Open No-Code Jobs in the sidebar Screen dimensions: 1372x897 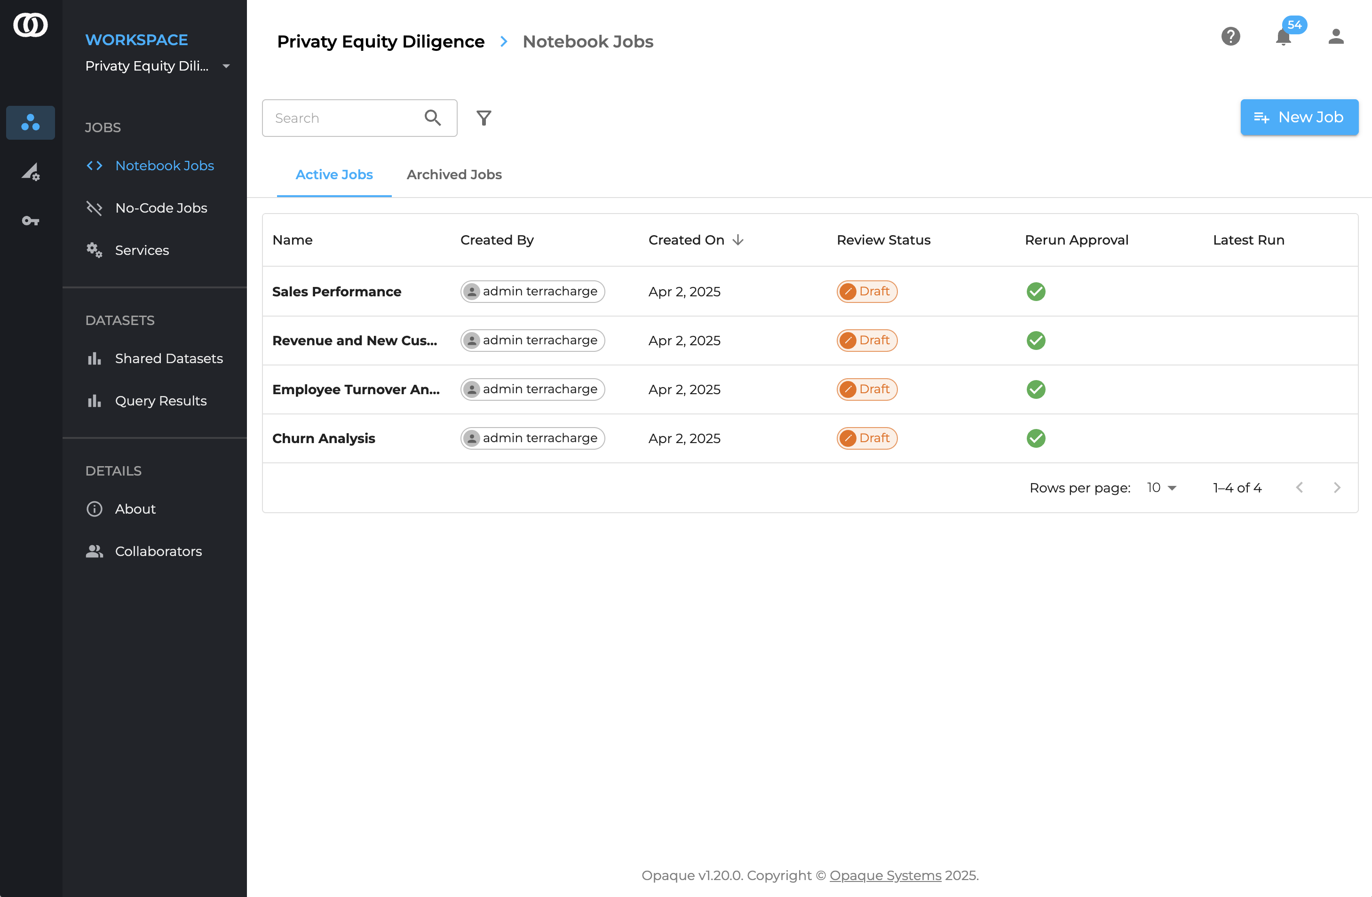click(161, 207)
